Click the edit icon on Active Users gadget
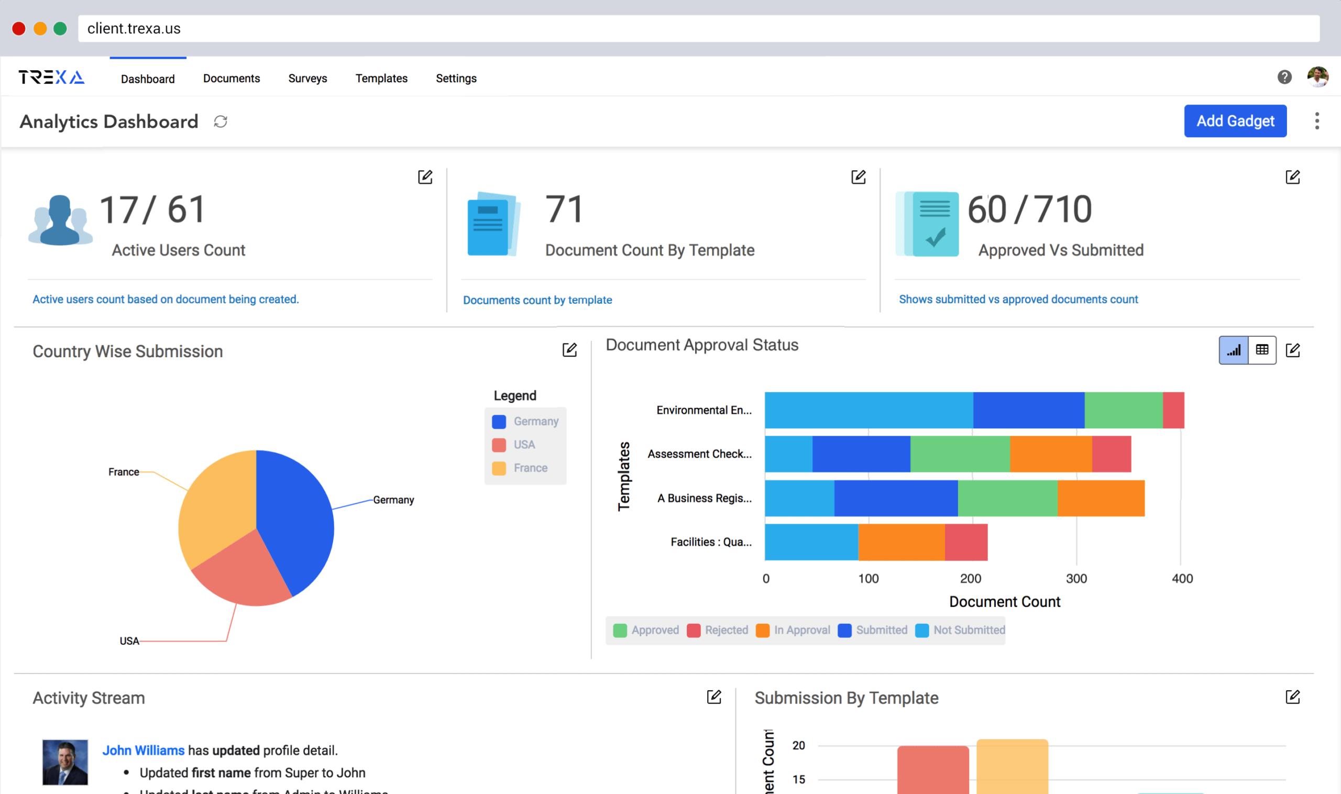This screenshot has height=794, width=1341. point(424,177)
